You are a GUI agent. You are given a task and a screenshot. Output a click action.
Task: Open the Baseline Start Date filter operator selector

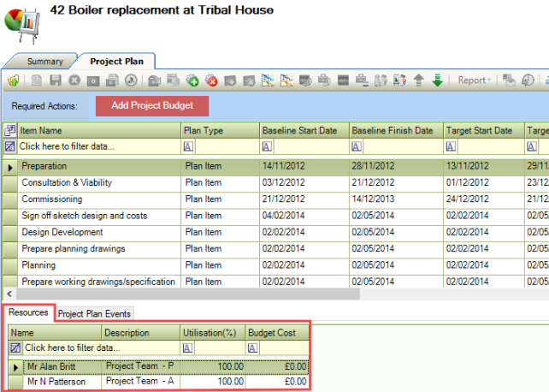click(x=266, y=146)
